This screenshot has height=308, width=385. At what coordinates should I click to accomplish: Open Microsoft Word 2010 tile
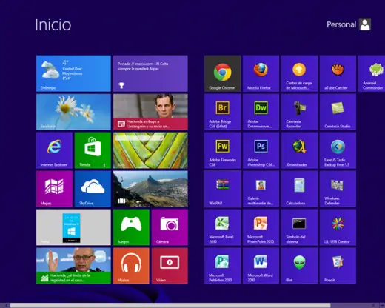[261, 266]
